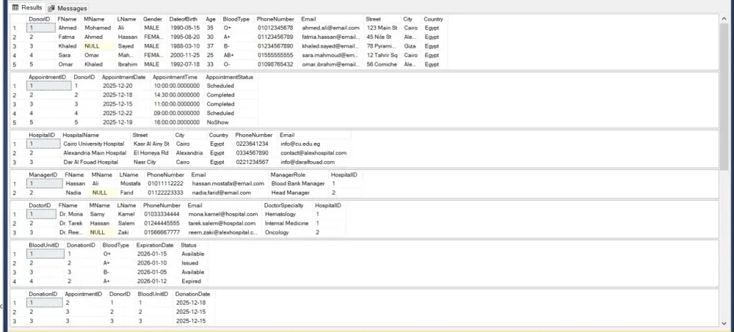
Task: Click the street cell '123 Main St'
Action: click(382, 28)
